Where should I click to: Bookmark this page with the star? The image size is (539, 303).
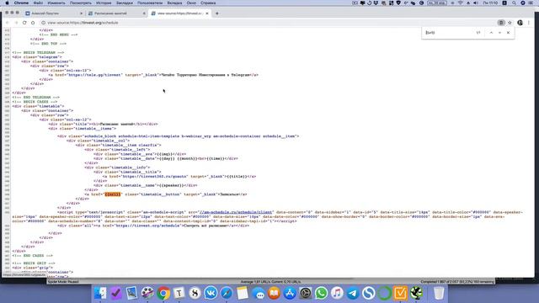point(510,23)
